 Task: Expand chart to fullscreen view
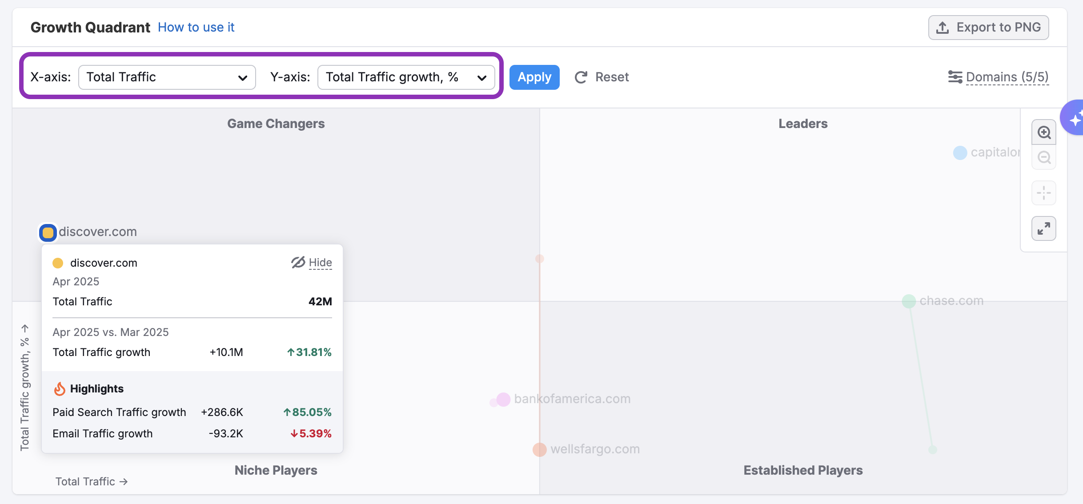pos(1043,228)
